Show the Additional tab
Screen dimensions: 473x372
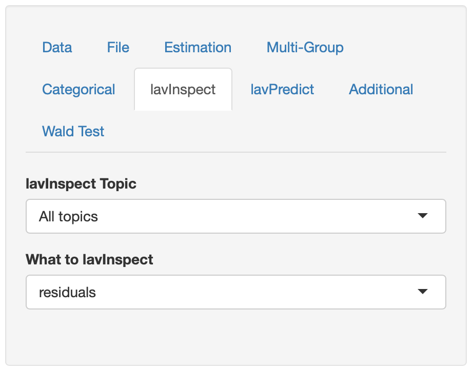[381, 90]
